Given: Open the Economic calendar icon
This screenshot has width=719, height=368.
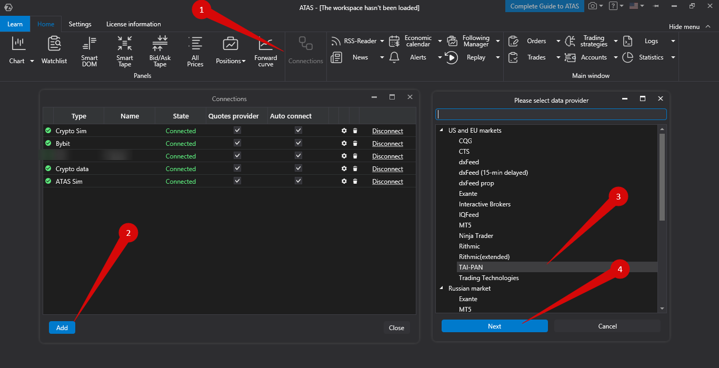Looking at the screenshot, I should 394,41.
